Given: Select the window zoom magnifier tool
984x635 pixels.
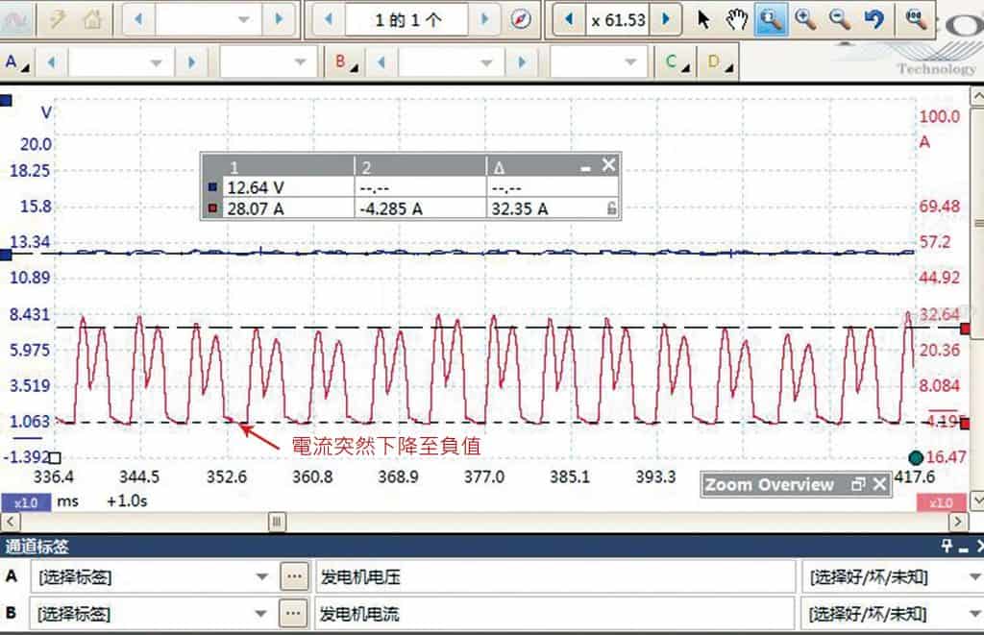Looking at the screenshot, I should [771, 20].
